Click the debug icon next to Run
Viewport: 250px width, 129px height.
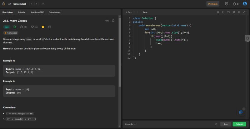tap(216, 124)
